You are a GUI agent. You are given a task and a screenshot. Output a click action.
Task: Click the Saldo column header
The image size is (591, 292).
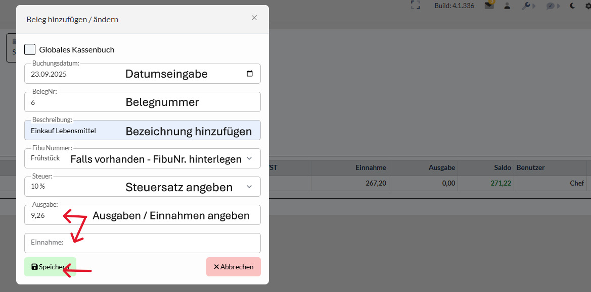coord(503,167)
